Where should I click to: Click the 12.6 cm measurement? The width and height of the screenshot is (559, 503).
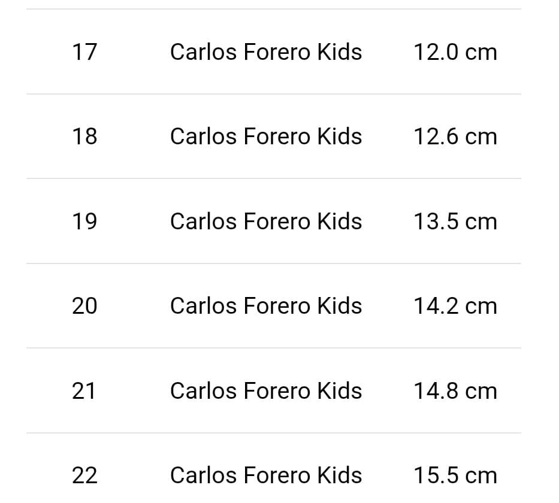pos(455,137)
